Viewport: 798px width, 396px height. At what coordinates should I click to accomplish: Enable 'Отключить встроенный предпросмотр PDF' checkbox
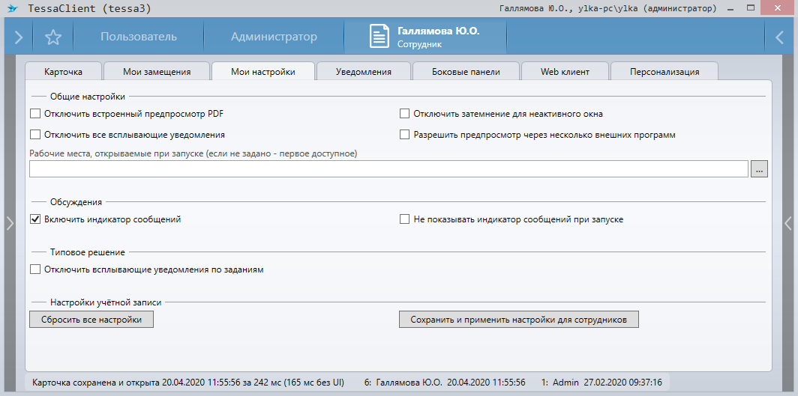pos(34,114)
